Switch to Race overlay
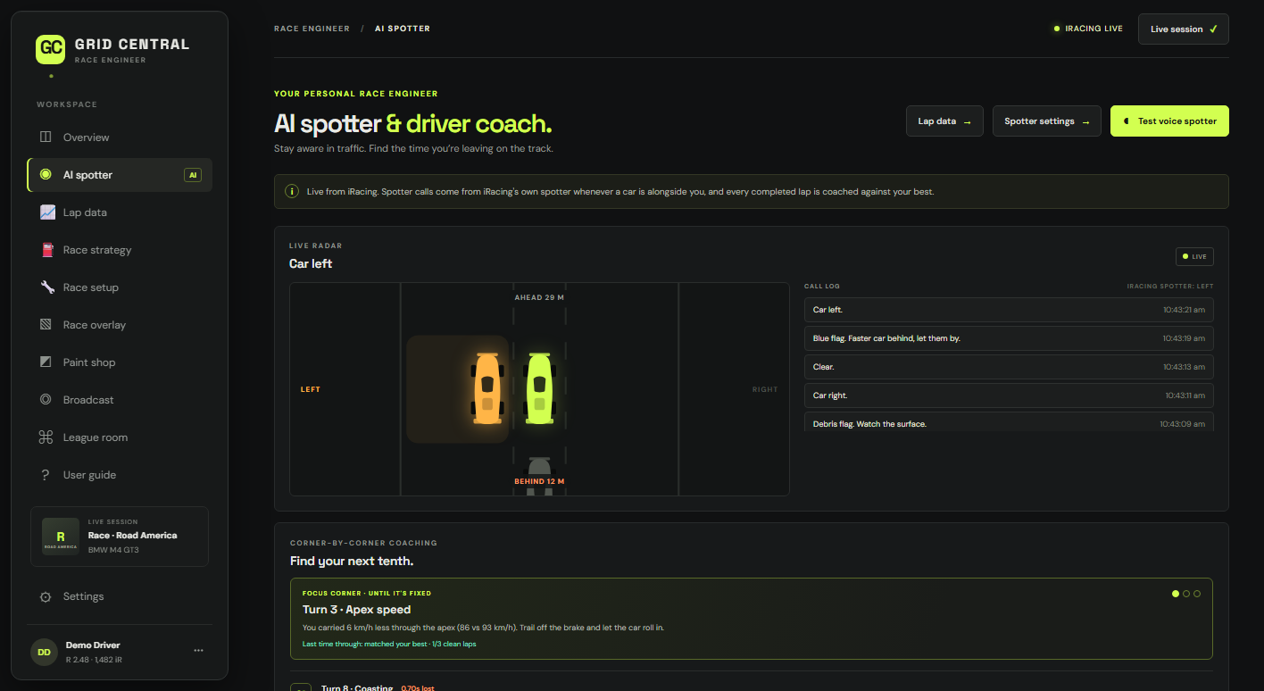The width and height of the screenshot is (1264, 691). click(120, 325)
